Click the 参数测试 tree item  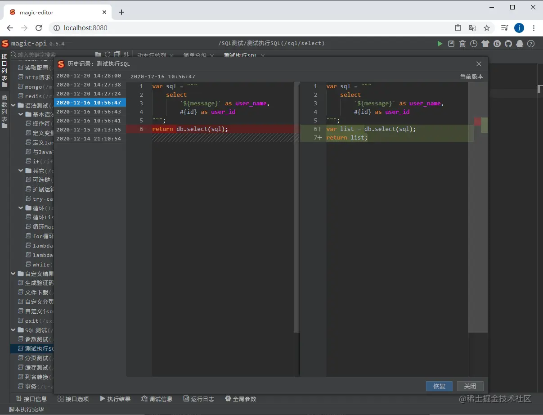36,339
